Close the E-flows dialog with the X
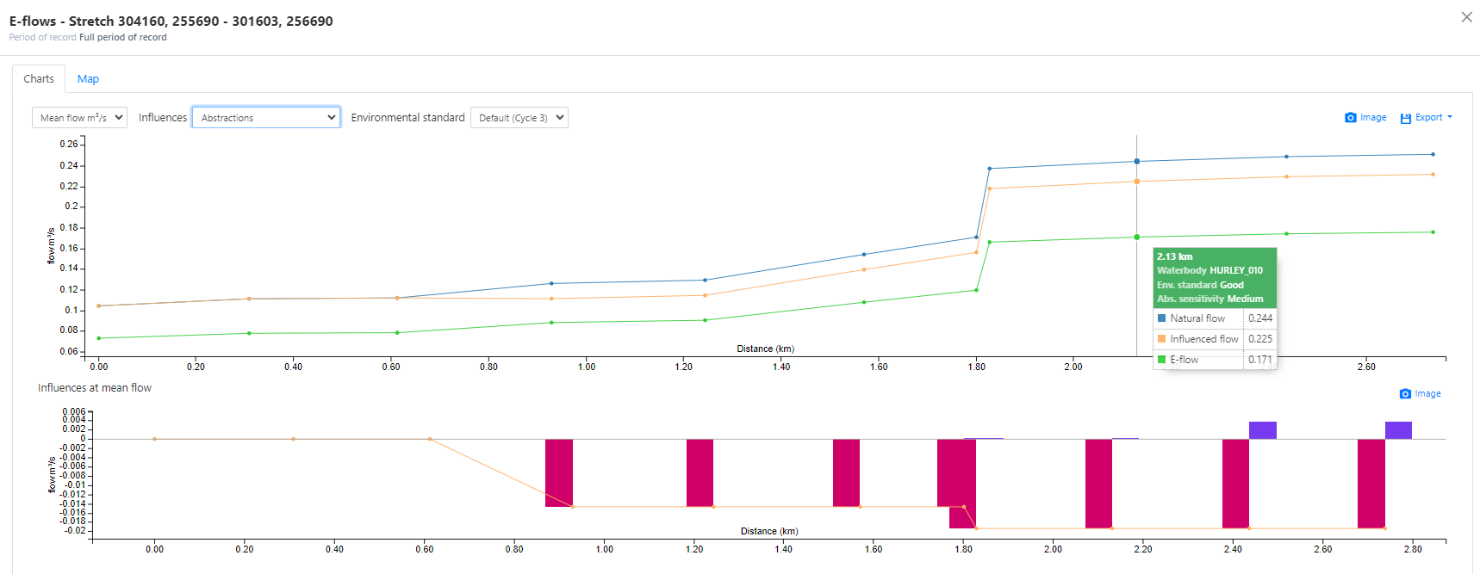1480x574 pixels. (1466, 17)
